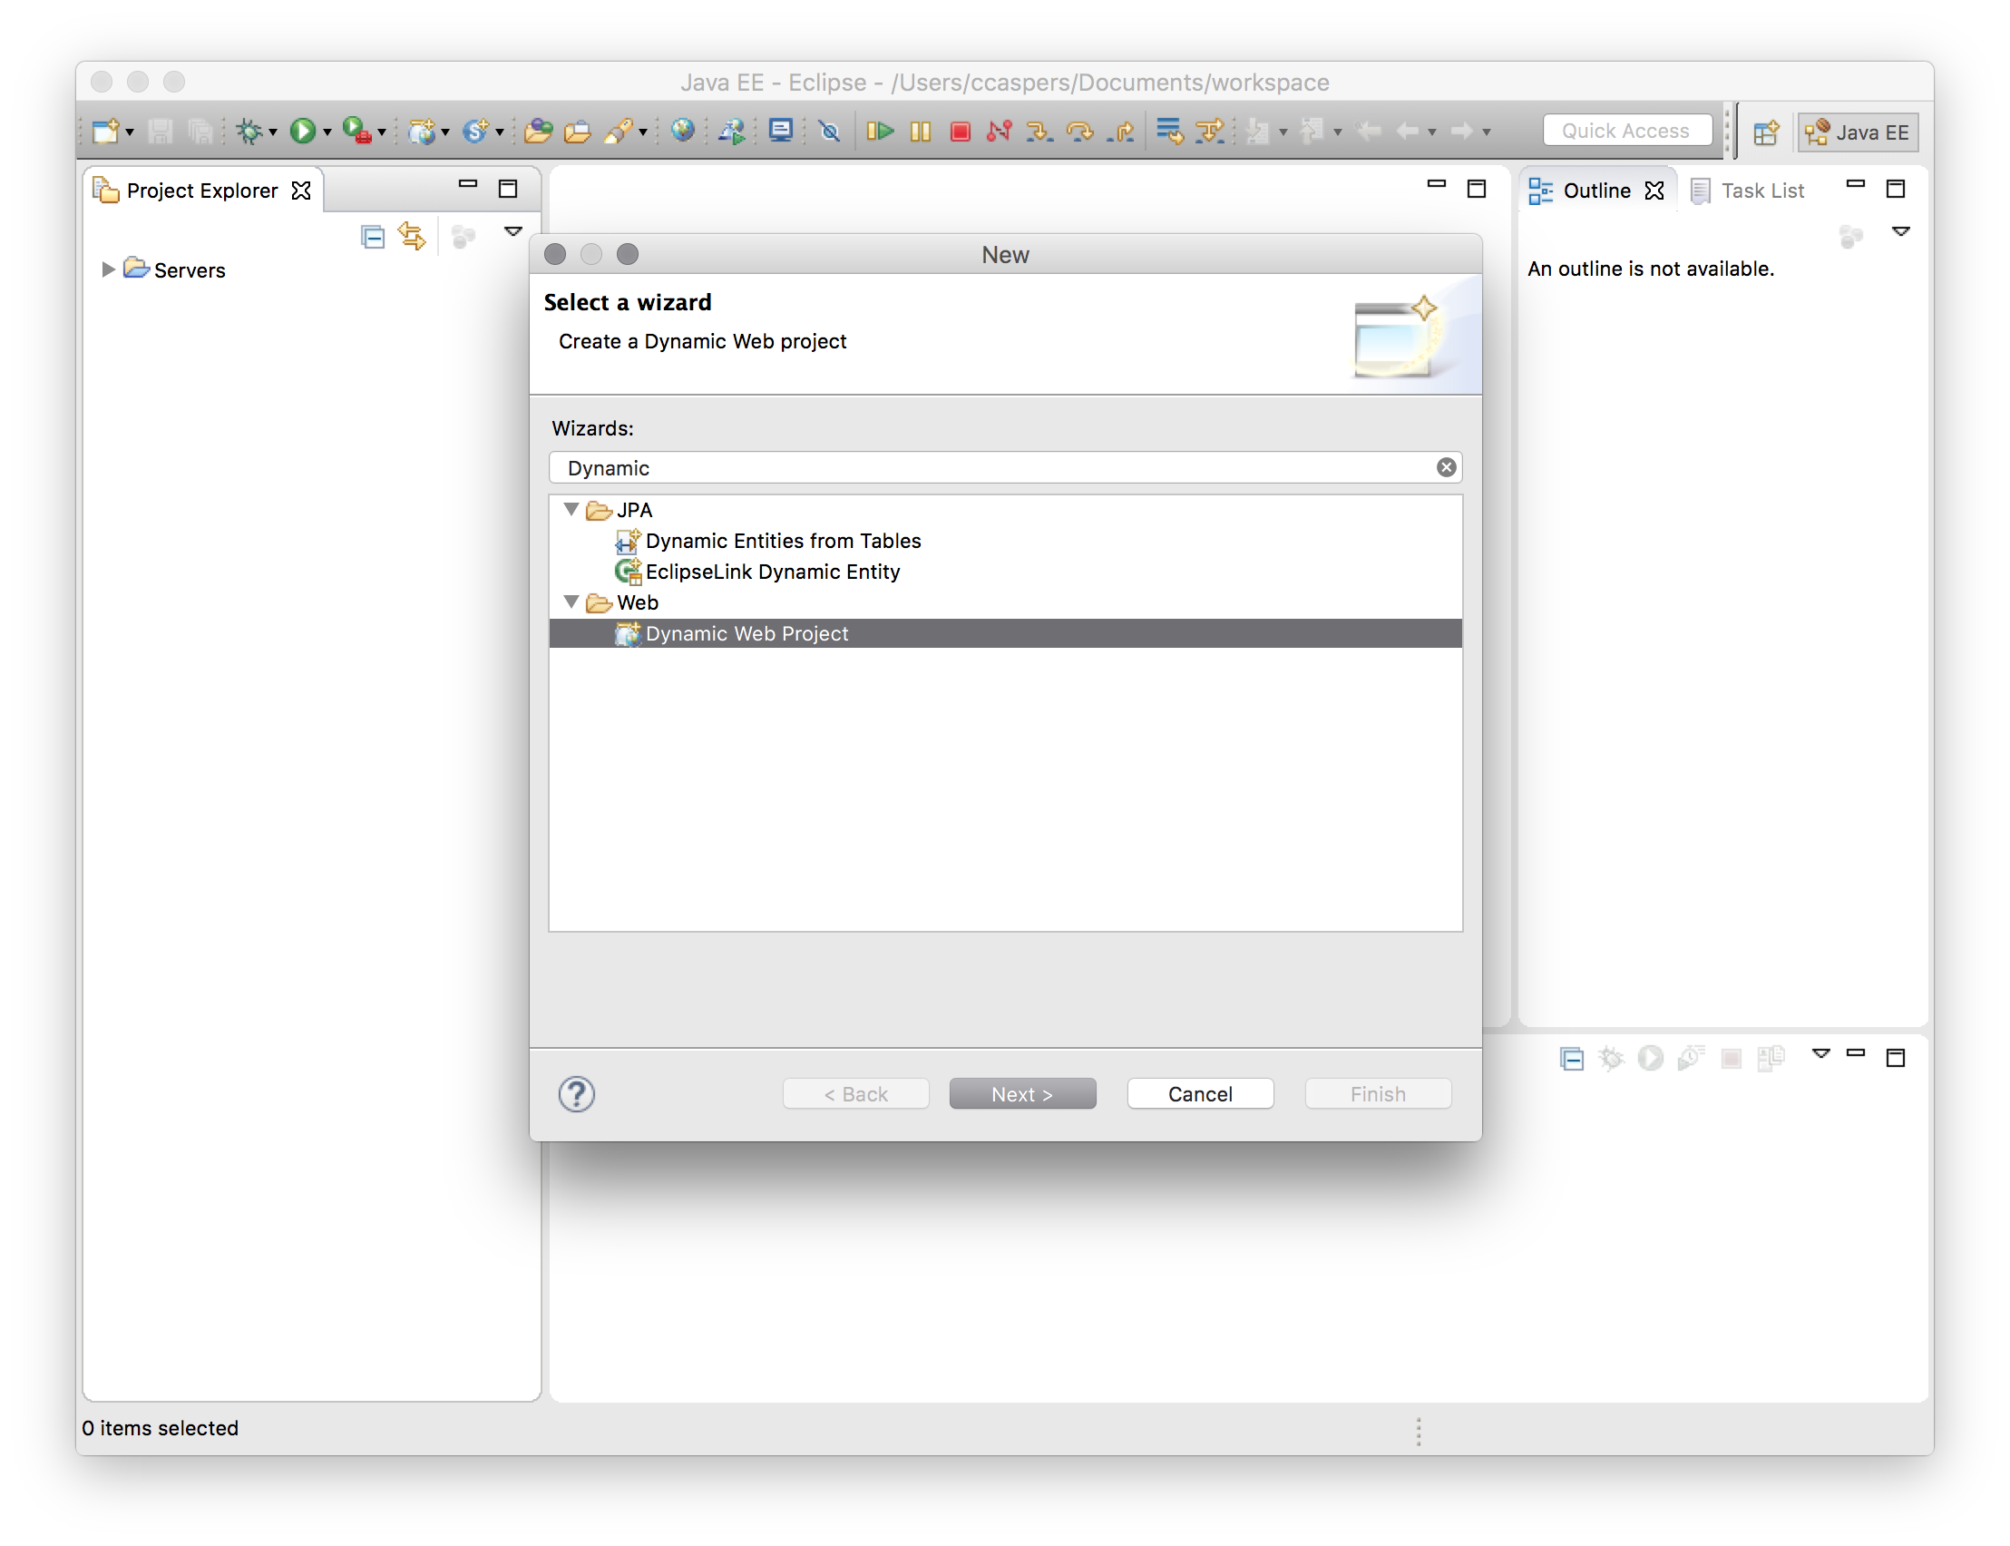Click the New wizard dialog icon
This screenshot has height=1546, width=2010.
pyautogui.click(x=1393, y=338)
